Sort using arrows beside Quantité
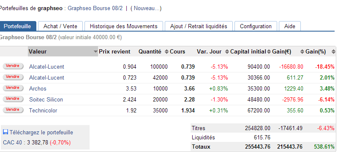The width and height of the screenshot is (338, 152). pyautogui.click(x=166, y=51)
